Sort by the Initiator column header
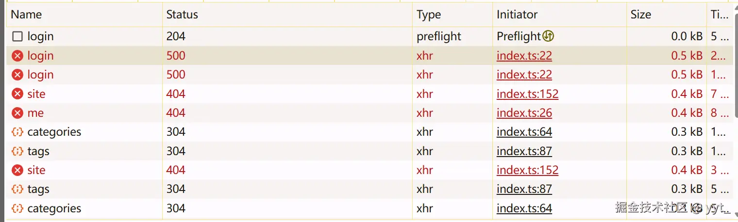738x222 pixels. pos(517,15)
